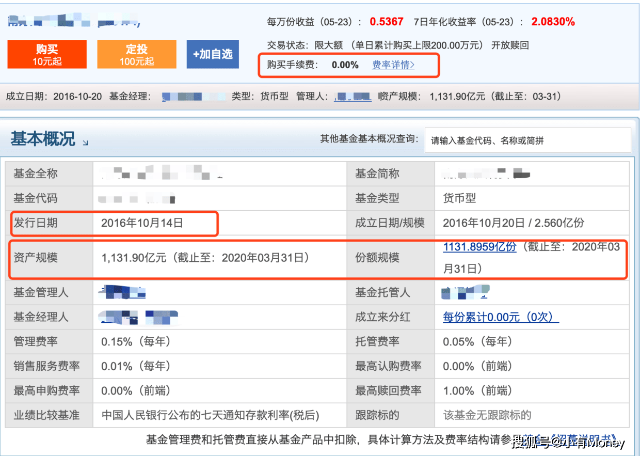
Task: Select the 交易状态 限大额 text
Action: pos(305,45)
